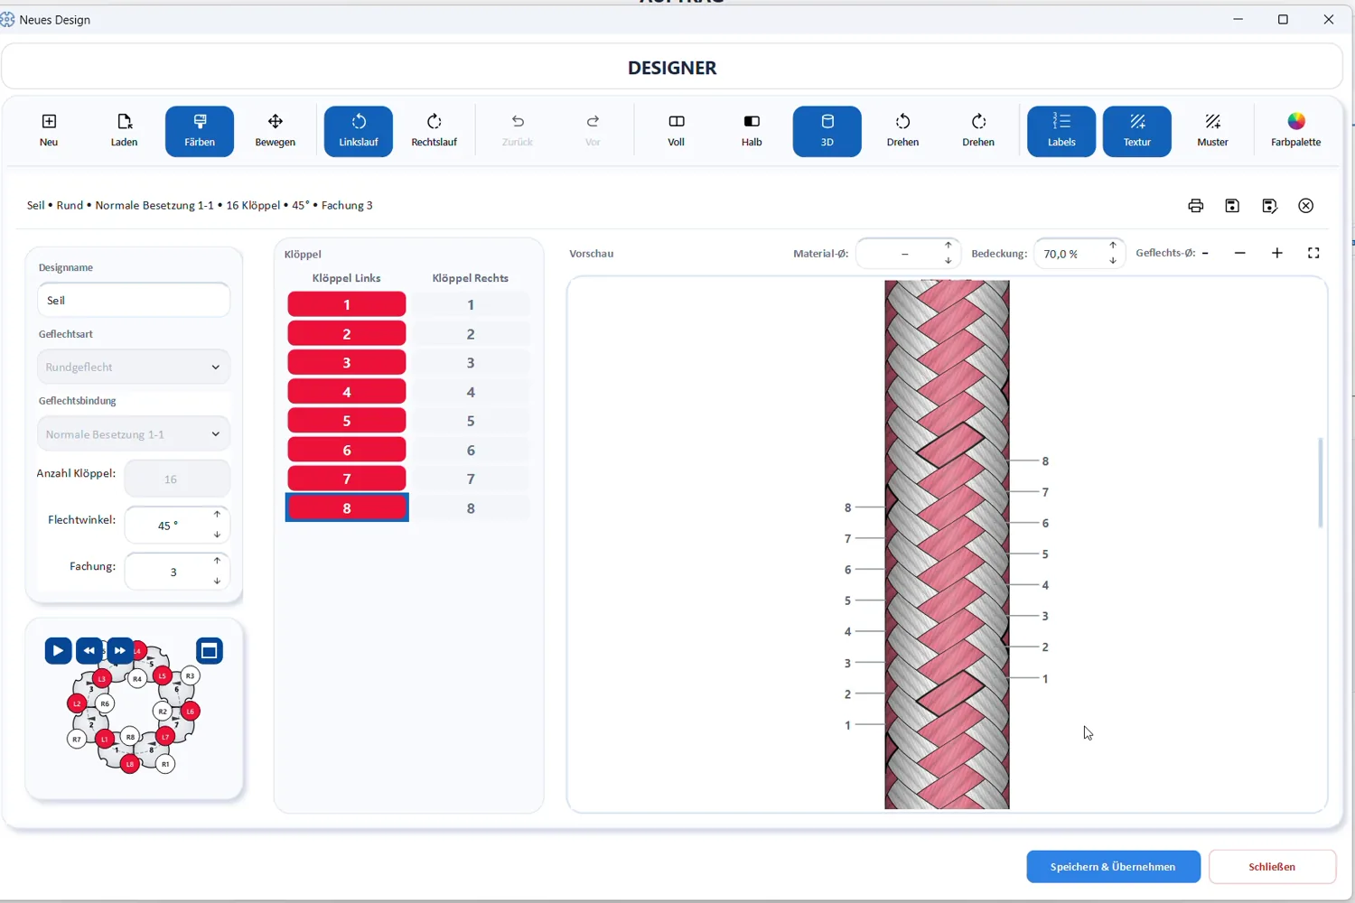
Task: Click the design summary breadcrumb text
Action: click(200, 206)
